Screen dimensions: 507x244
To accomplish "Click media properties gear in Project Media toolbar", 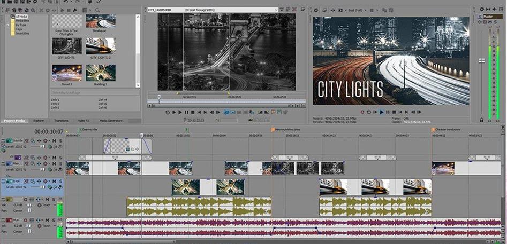I will [x=48, y=10].
